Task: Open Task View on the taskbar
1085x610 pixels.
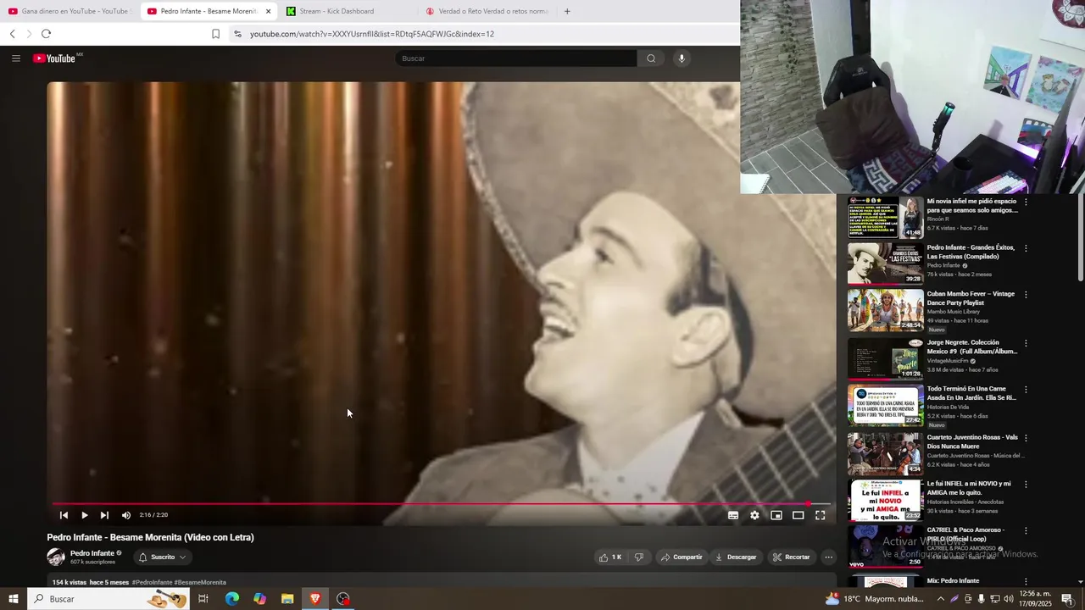Action: tap(203, 599)
